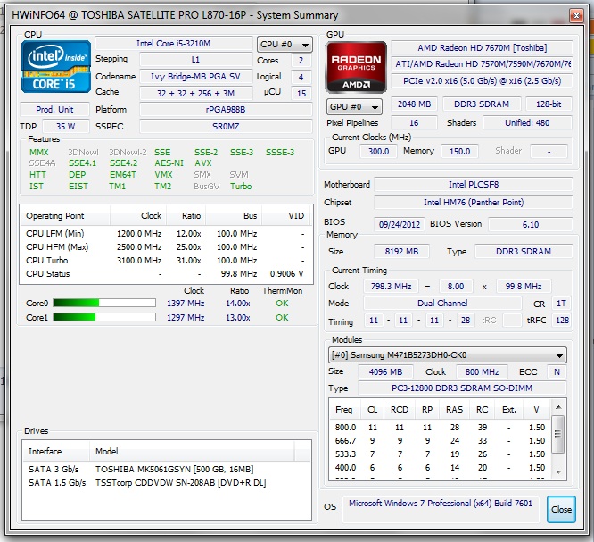Image resolution: width=594 pixels, height=542 pixels.
Task: Click the AMD Radeon Graphics logo
Action: pyautogui.click(x=356, y=68)
